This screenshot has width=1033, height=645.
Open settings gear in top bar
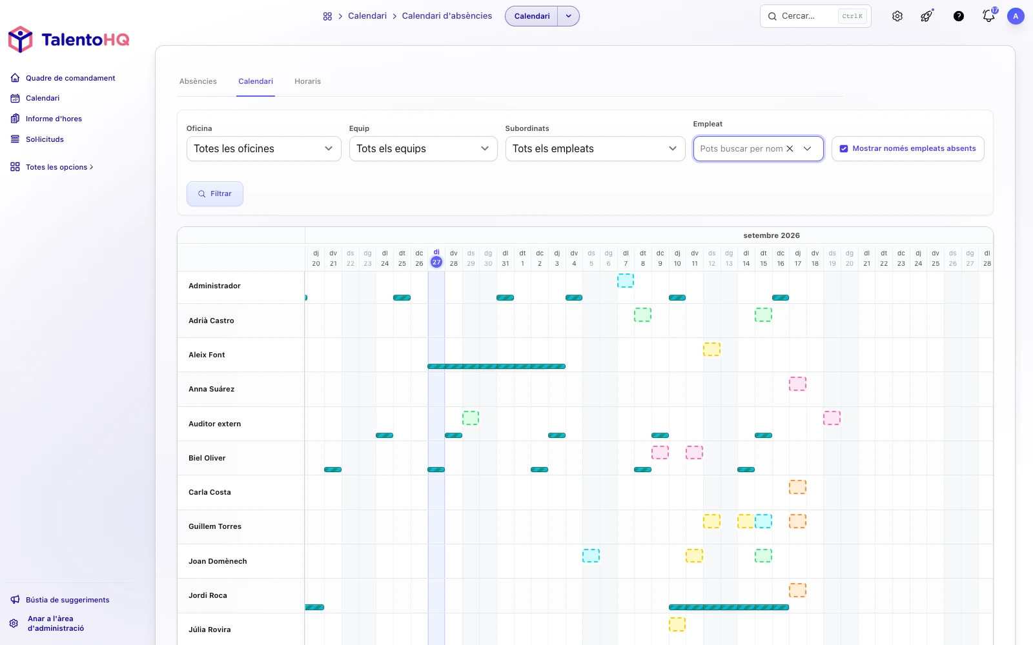tap(897, 16)
